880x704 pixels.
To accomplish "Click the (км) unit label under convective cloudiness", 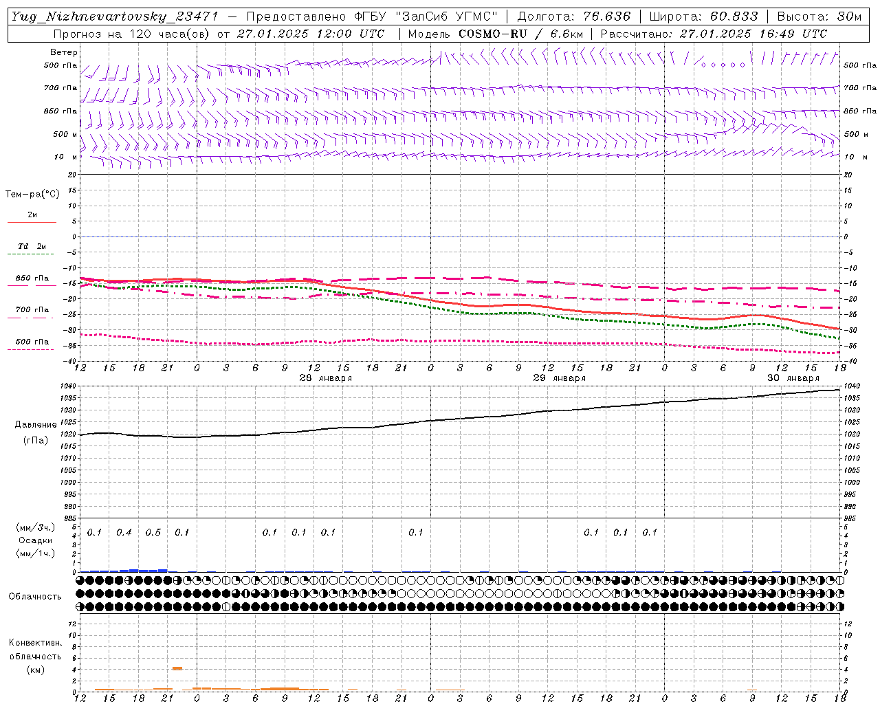I will (x=35, y=670).
